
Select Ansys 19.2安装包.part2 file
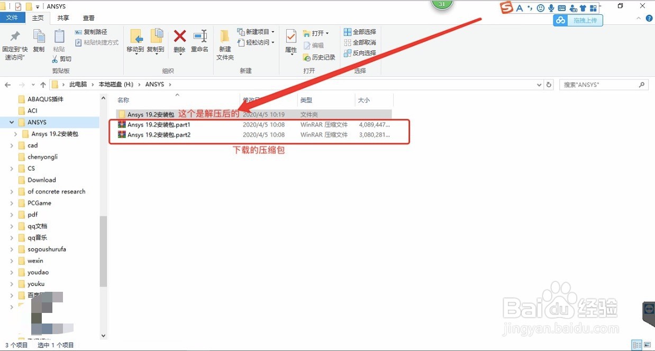pos(254,135)
